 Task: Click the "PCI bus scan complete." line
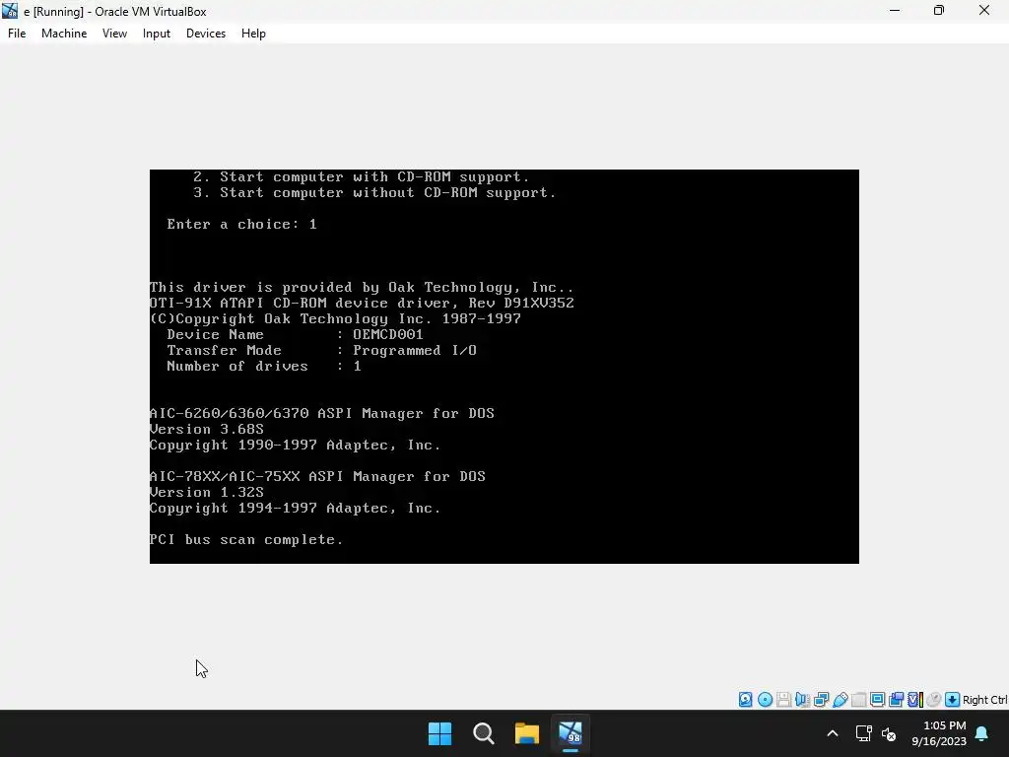coord(246,539)
